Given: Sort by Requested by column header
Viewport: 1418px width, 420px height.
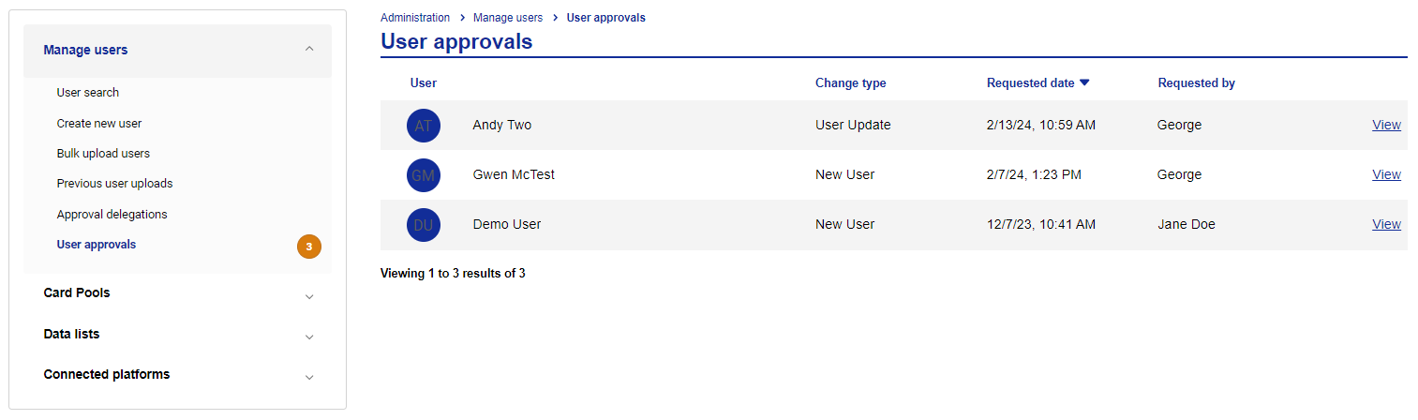Looking at the screenshot, I should coord(1197,82).
